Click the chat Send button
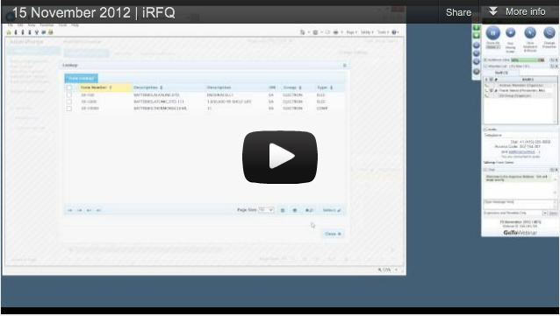This screenshot has height=316, width=560. [x=553, y=213]
